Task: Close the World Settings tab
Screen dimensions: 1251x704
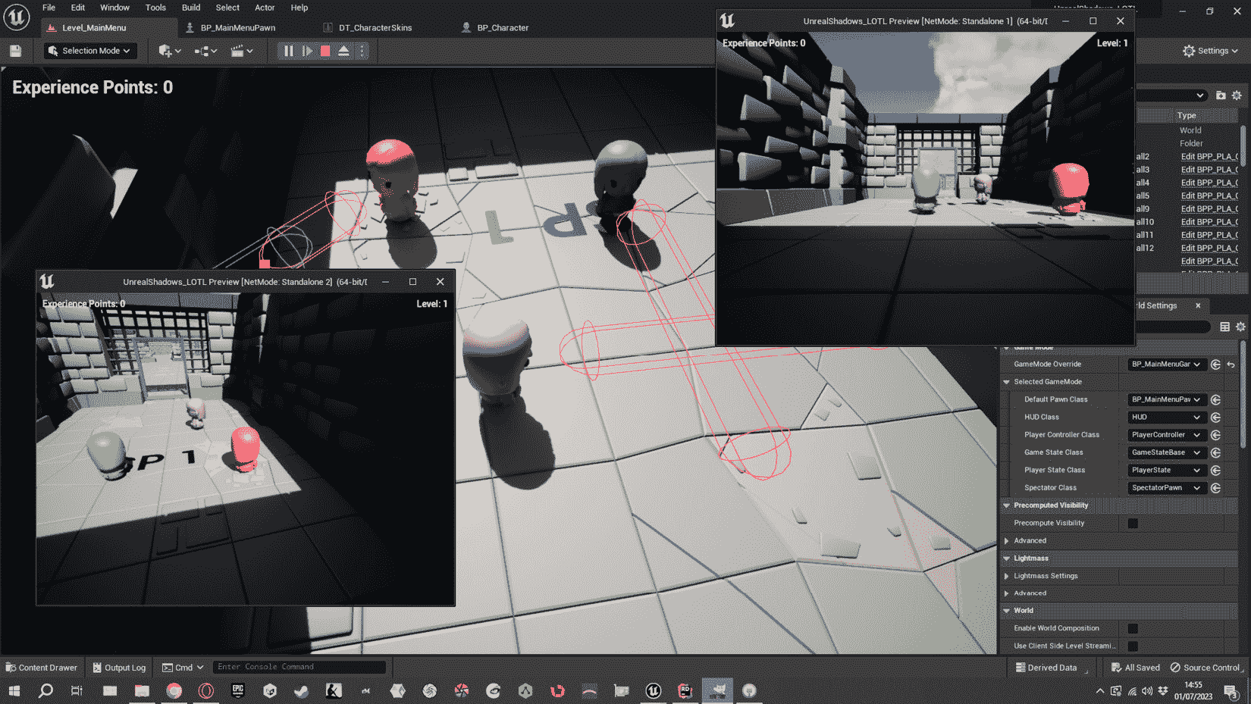Action: [1198, 305]
